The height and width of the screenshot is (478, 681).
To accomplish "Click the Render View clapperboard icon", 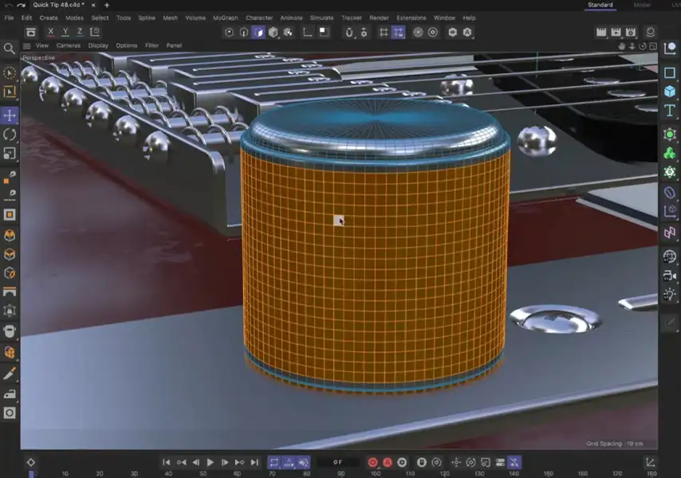I will coord(600,32).
